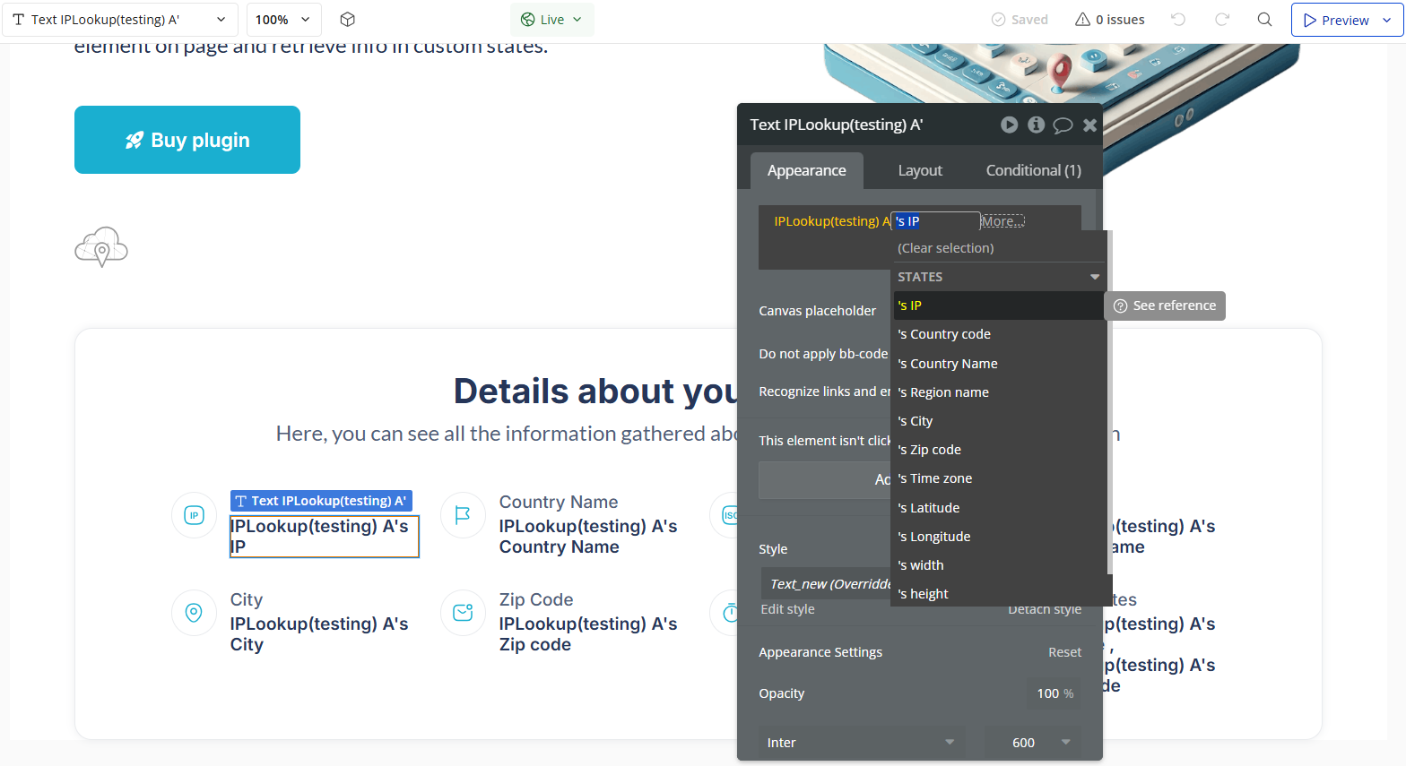Click the redo arrow icon
The height and width of the screenshot is (766, 1406).
(1221, 20)
